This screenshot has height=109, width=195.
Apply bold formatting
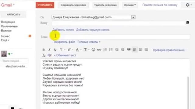pos(44,50)
